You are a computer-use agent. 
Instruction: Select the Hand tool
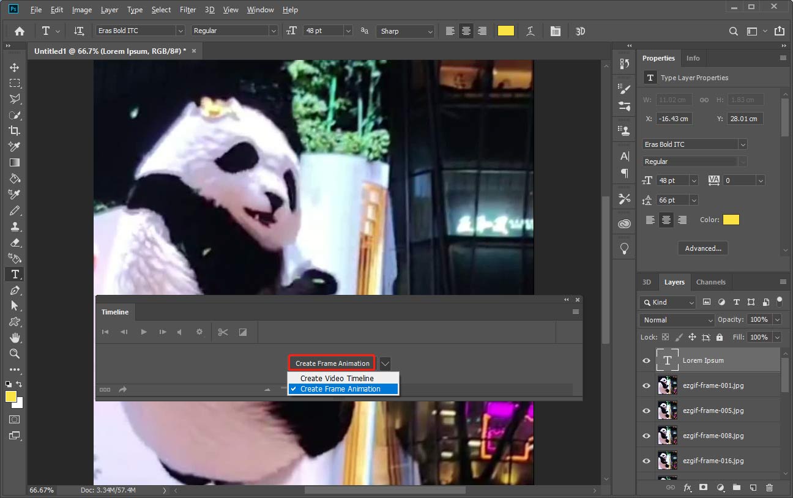(x=15, y=338)
